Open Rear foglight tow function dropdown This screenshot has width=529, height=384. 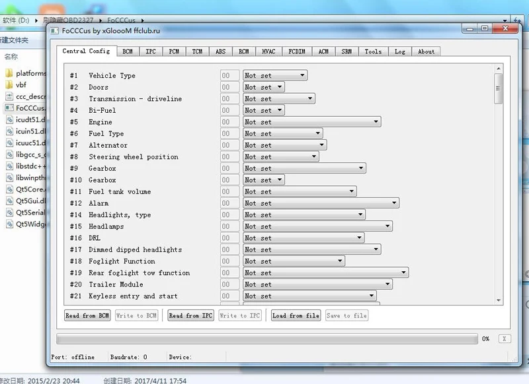[325, 273]
